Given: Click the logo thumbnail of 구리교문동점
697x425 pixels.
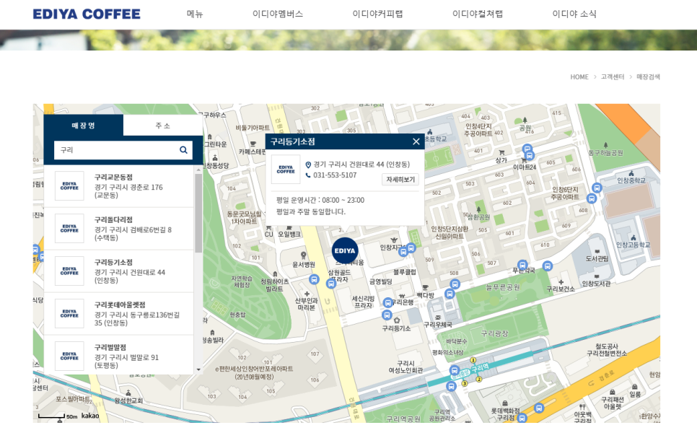Looking at the screenshot, I should pos(69,186).
